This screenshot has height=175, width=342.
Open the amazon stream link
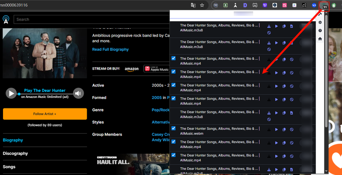[132, 69]
